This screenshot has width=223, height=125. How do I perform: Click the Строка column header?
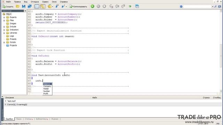point(206,98)
